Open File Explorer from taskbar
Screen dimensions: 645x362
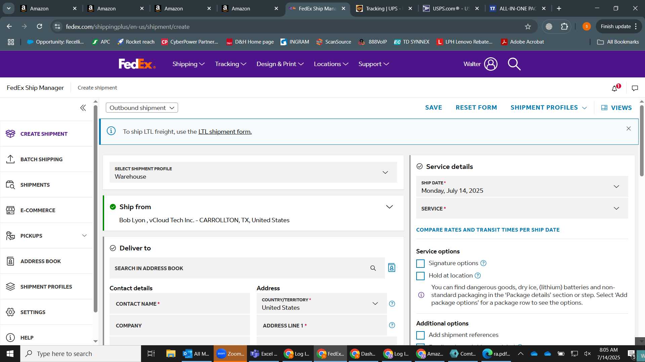171,354
